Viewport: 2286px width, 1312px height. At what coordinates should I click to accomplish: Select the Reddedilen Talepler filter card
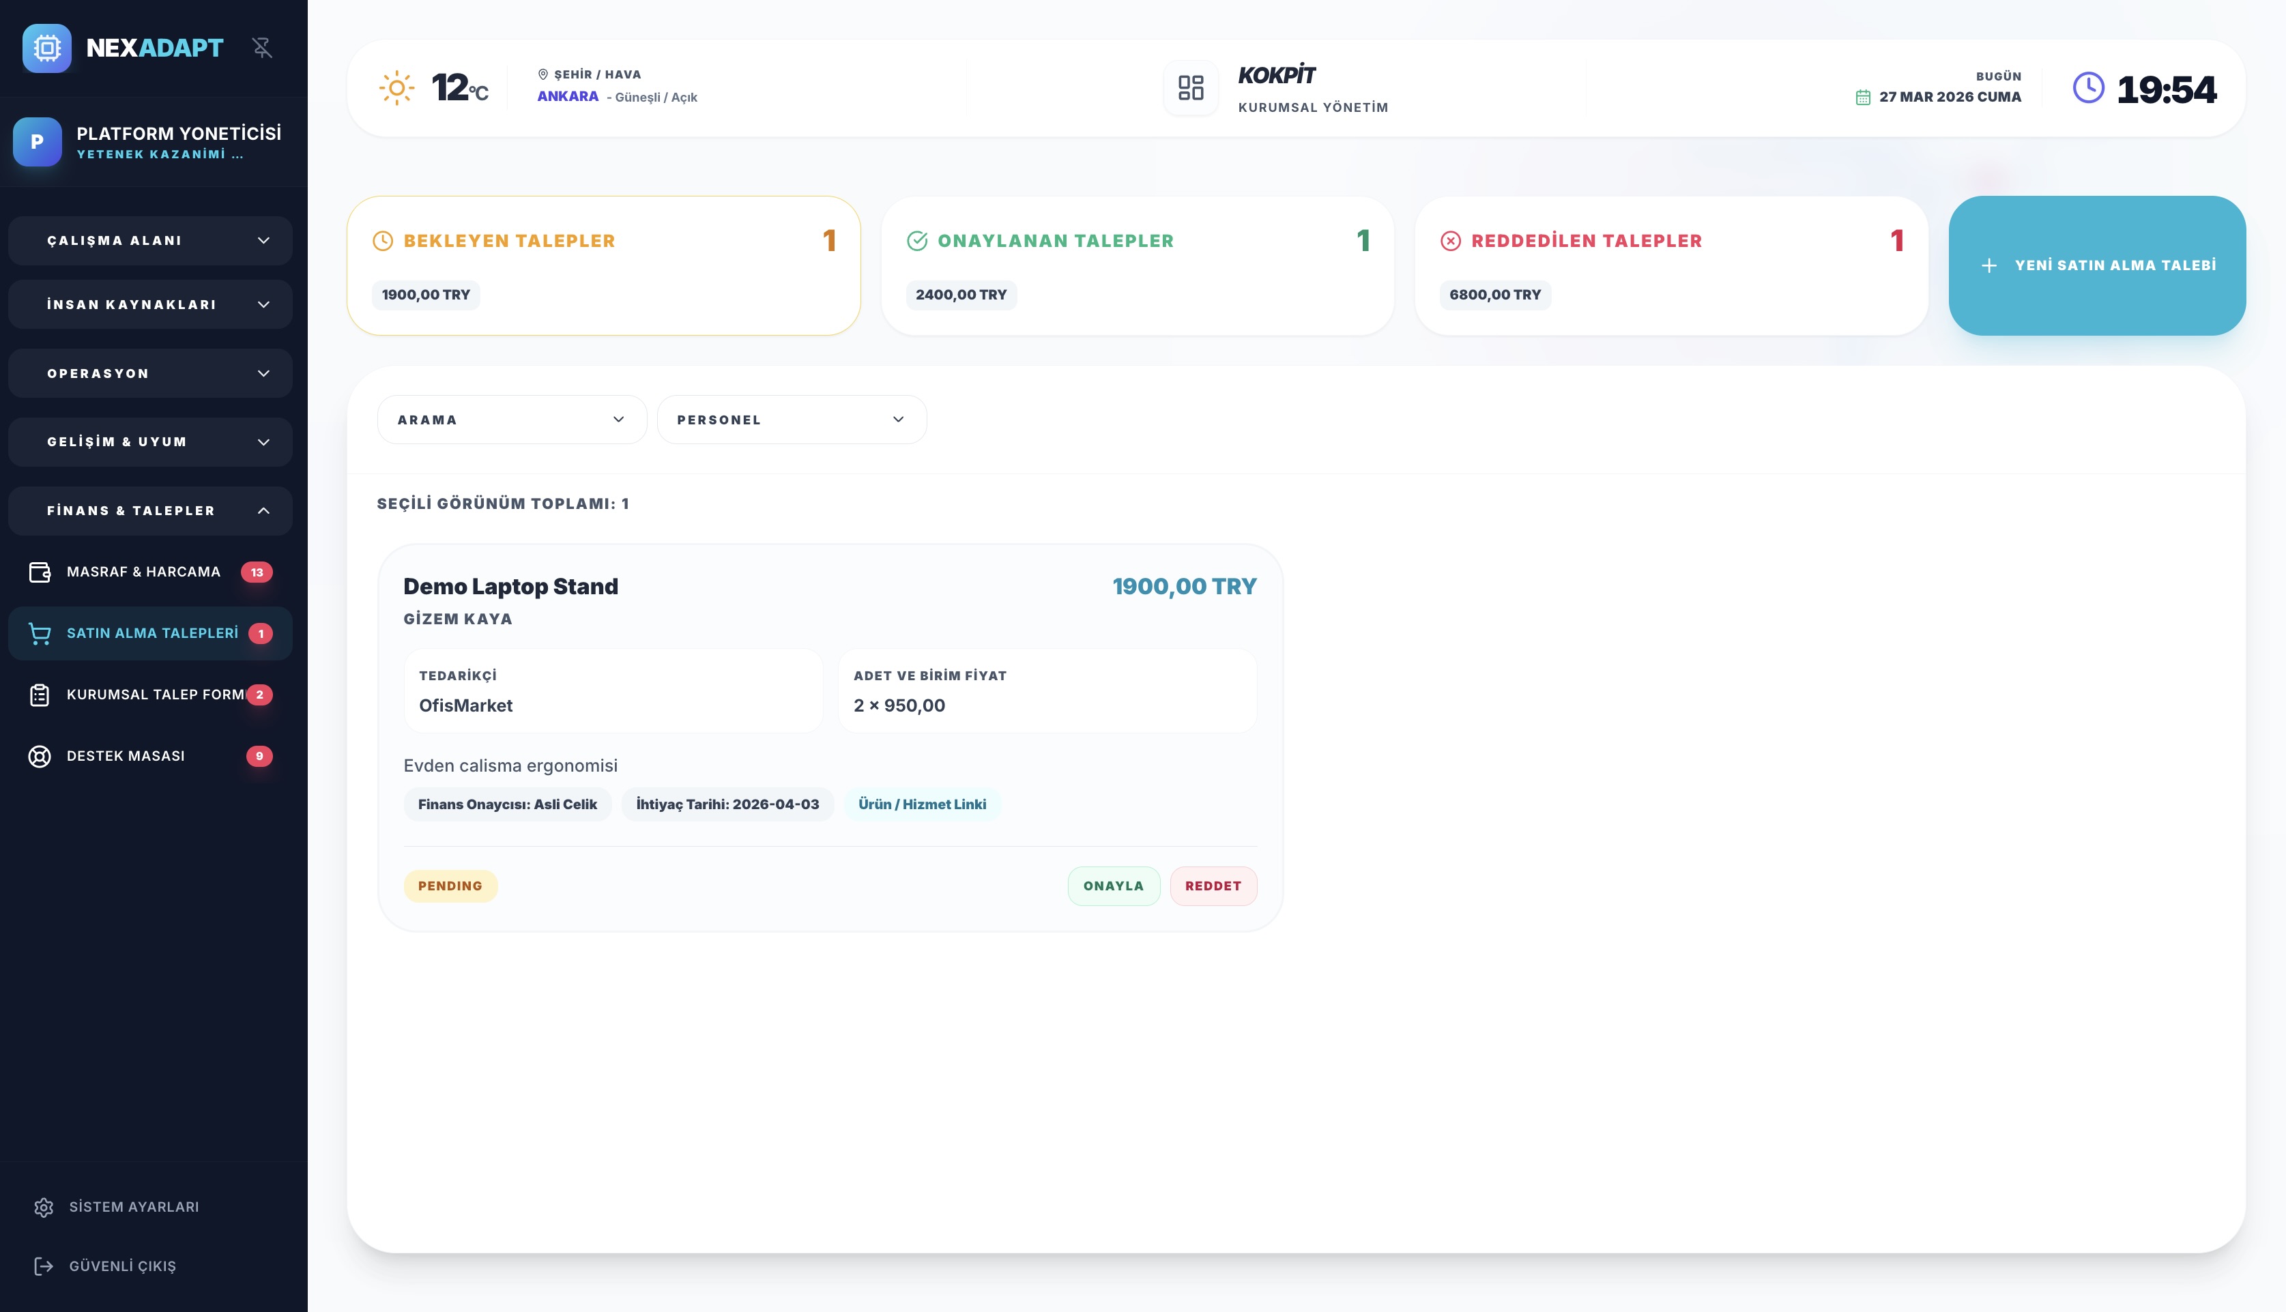(x=1670, y=266)
